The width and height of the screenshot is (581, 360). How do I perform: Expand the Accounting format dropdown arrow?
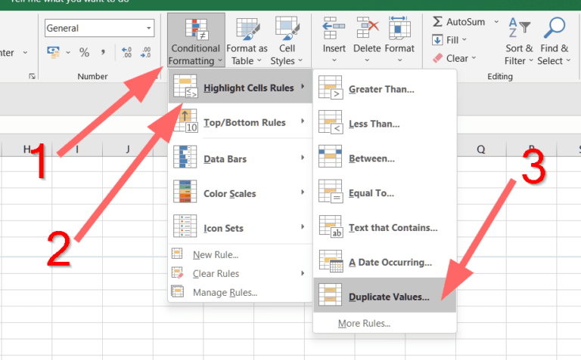point(68,53)
